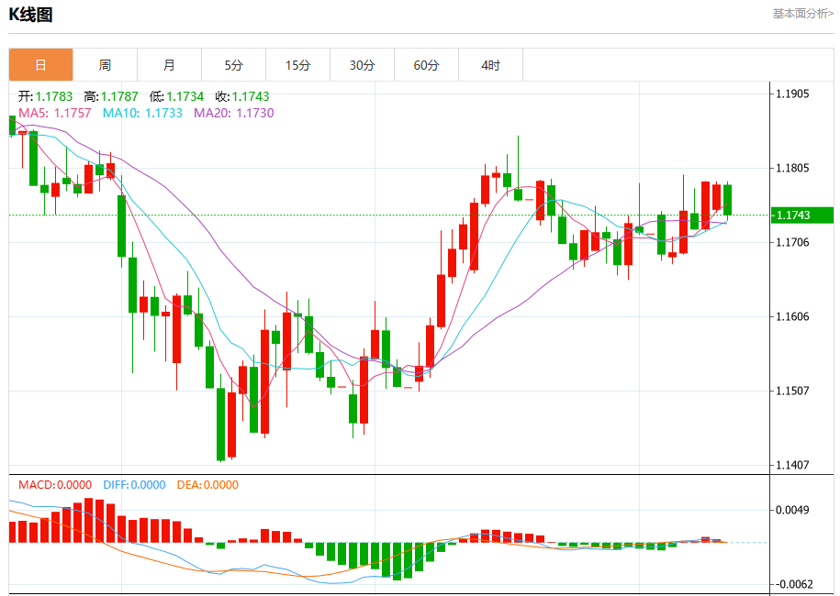
Task: Select the 月 monthly chart tab
Action: [169, 65]
